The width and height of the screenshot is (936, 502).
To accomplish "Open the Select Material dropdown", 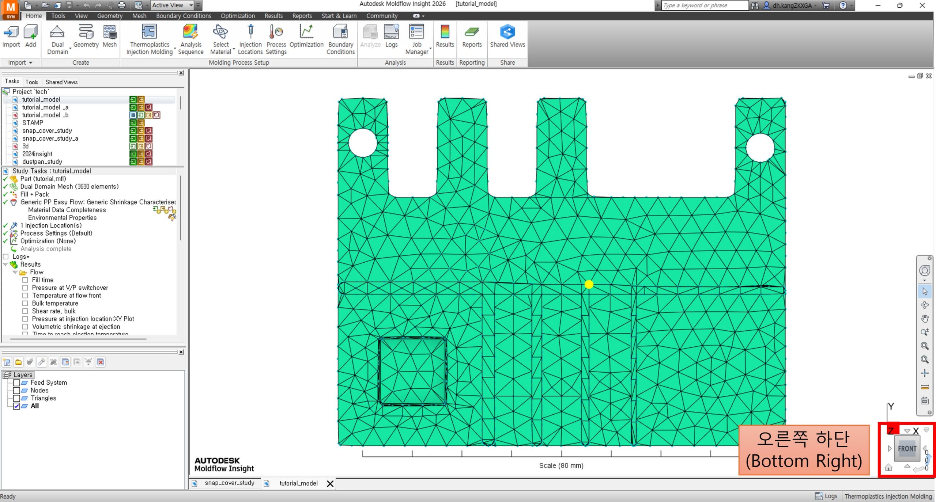I will pyautogui.click(x=233, y=48).
